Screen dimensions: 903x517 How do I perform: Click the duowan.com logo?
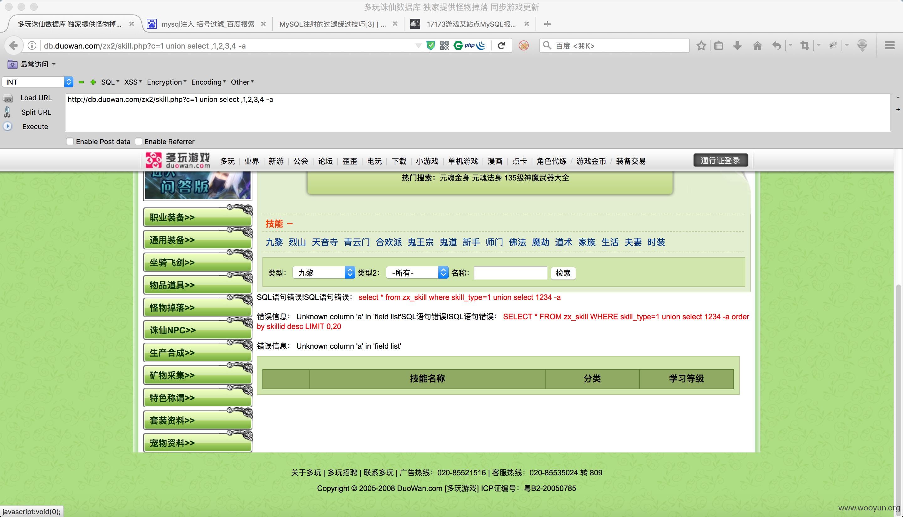tap(177, 160)
